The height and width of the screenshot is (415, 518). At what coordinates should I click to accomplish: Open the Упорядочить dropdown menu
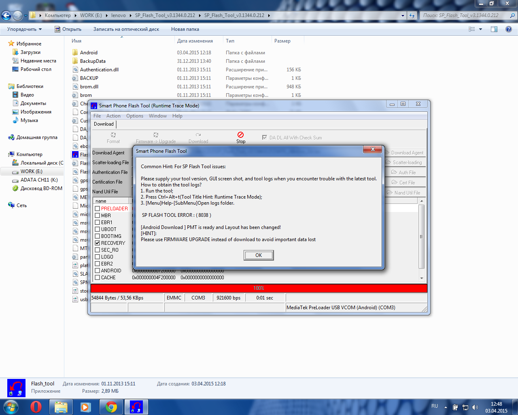pos(24,29)
